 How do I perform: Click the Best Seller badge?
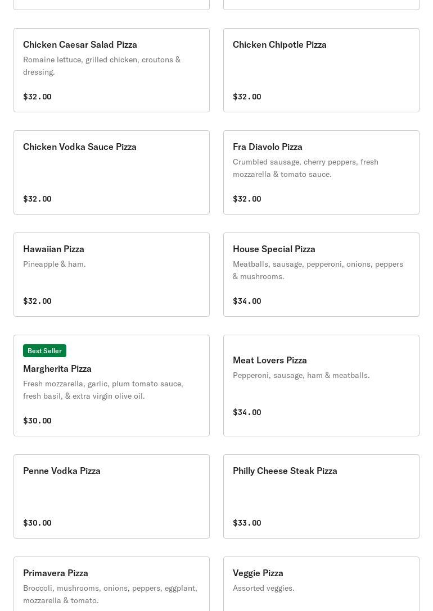coord(44,350)
